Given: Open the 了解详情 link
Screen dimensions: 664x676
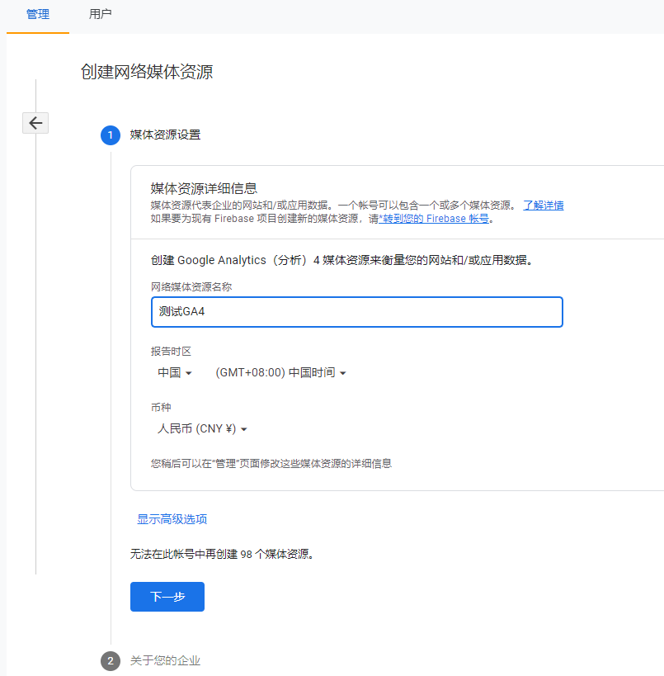Looking at the screenshot, I should (543, 205).
